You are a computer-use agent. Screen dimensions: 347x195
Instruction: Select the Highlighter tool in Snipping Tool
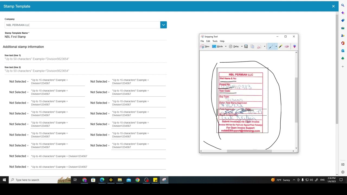(x=281, y=46)
